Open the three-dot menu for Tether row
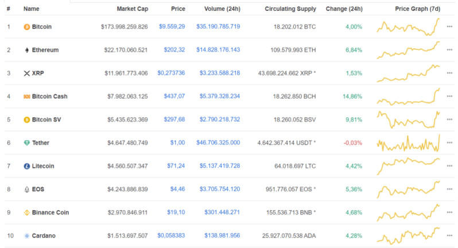The height and width of the screenshot is (248, 458). 449,143
